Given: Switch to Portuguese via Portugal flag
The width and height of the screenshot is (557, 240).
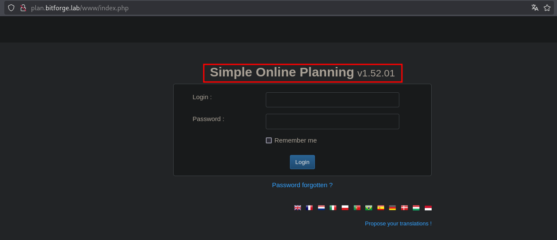Looking at the screenshot, I should (357, 208).
